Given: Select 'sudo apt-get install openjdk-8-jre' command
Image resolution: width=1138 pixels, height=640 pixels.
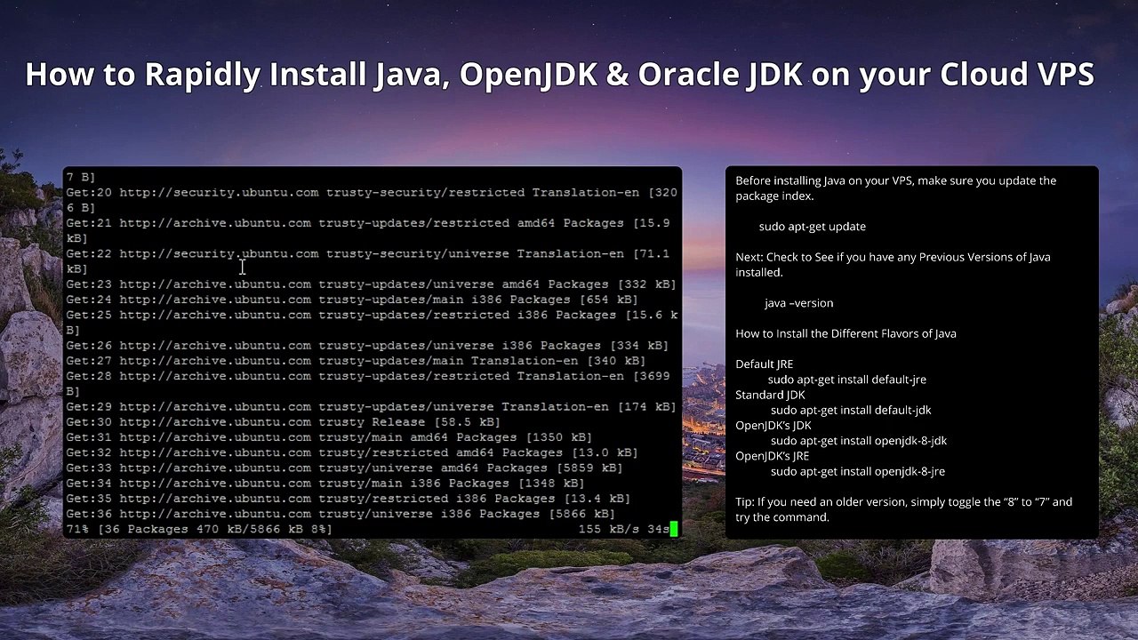Looking at the screenshot, I should (x=858, y=471).
